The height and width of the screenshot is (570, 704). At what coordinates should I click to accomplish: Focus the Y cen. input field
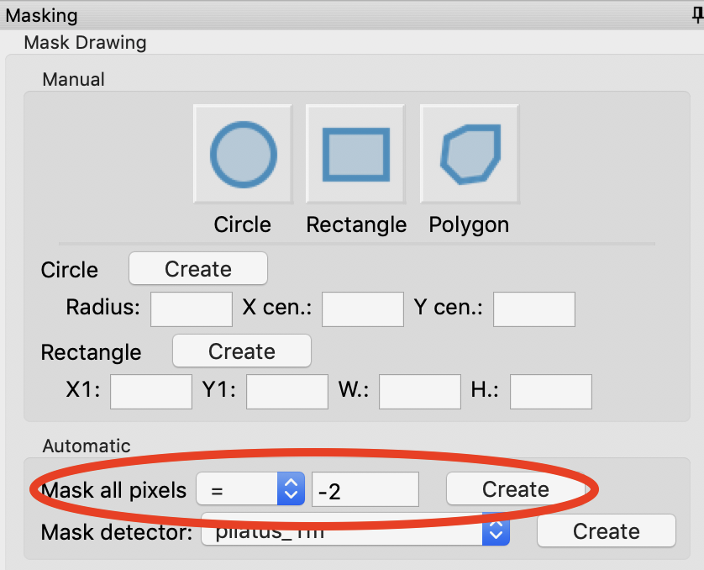click(534, 309)
